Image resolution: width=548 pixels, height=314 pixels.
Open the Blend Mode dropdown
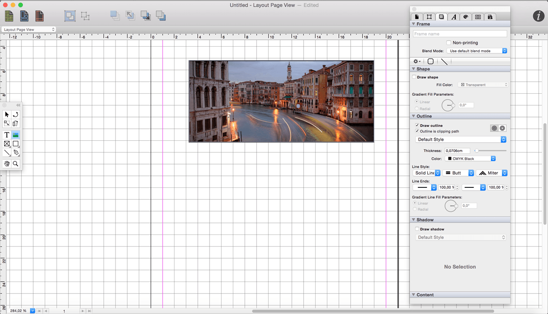[477, 51]
